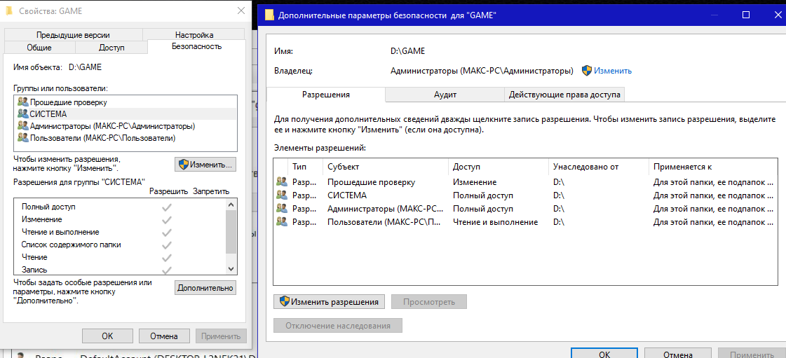Image resolution: width=786 pixels, height=358 pixels.
Task: Sort by Применяется к column header
Action: pyautogui.click(x=714, y=167)
